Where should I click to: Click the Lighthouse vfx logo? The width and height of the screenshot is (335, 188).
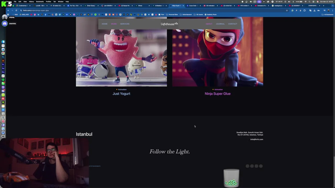coord(169,24)
